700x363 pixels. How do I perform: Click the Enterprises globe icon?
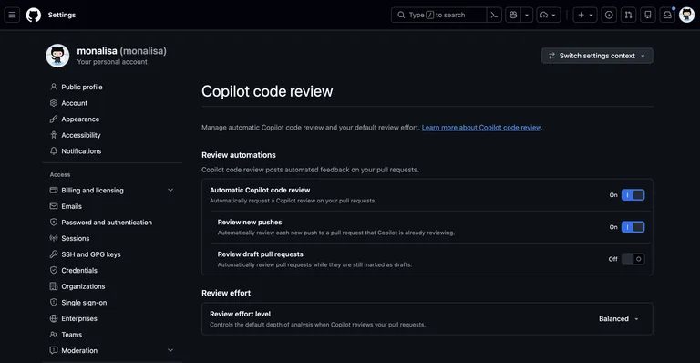click(x=54, y=318)
